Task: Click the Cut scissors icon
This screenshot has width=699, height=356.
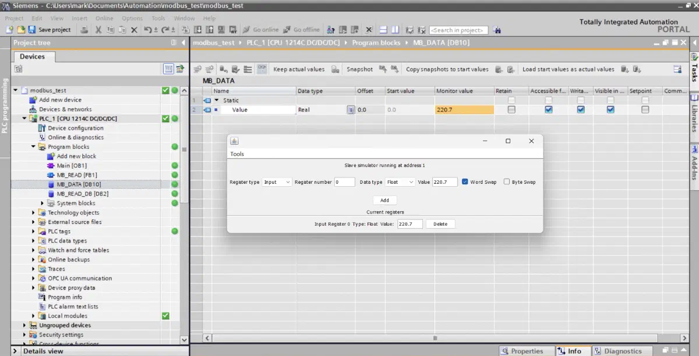Action: pyautogui.click(x=98, y=30)
